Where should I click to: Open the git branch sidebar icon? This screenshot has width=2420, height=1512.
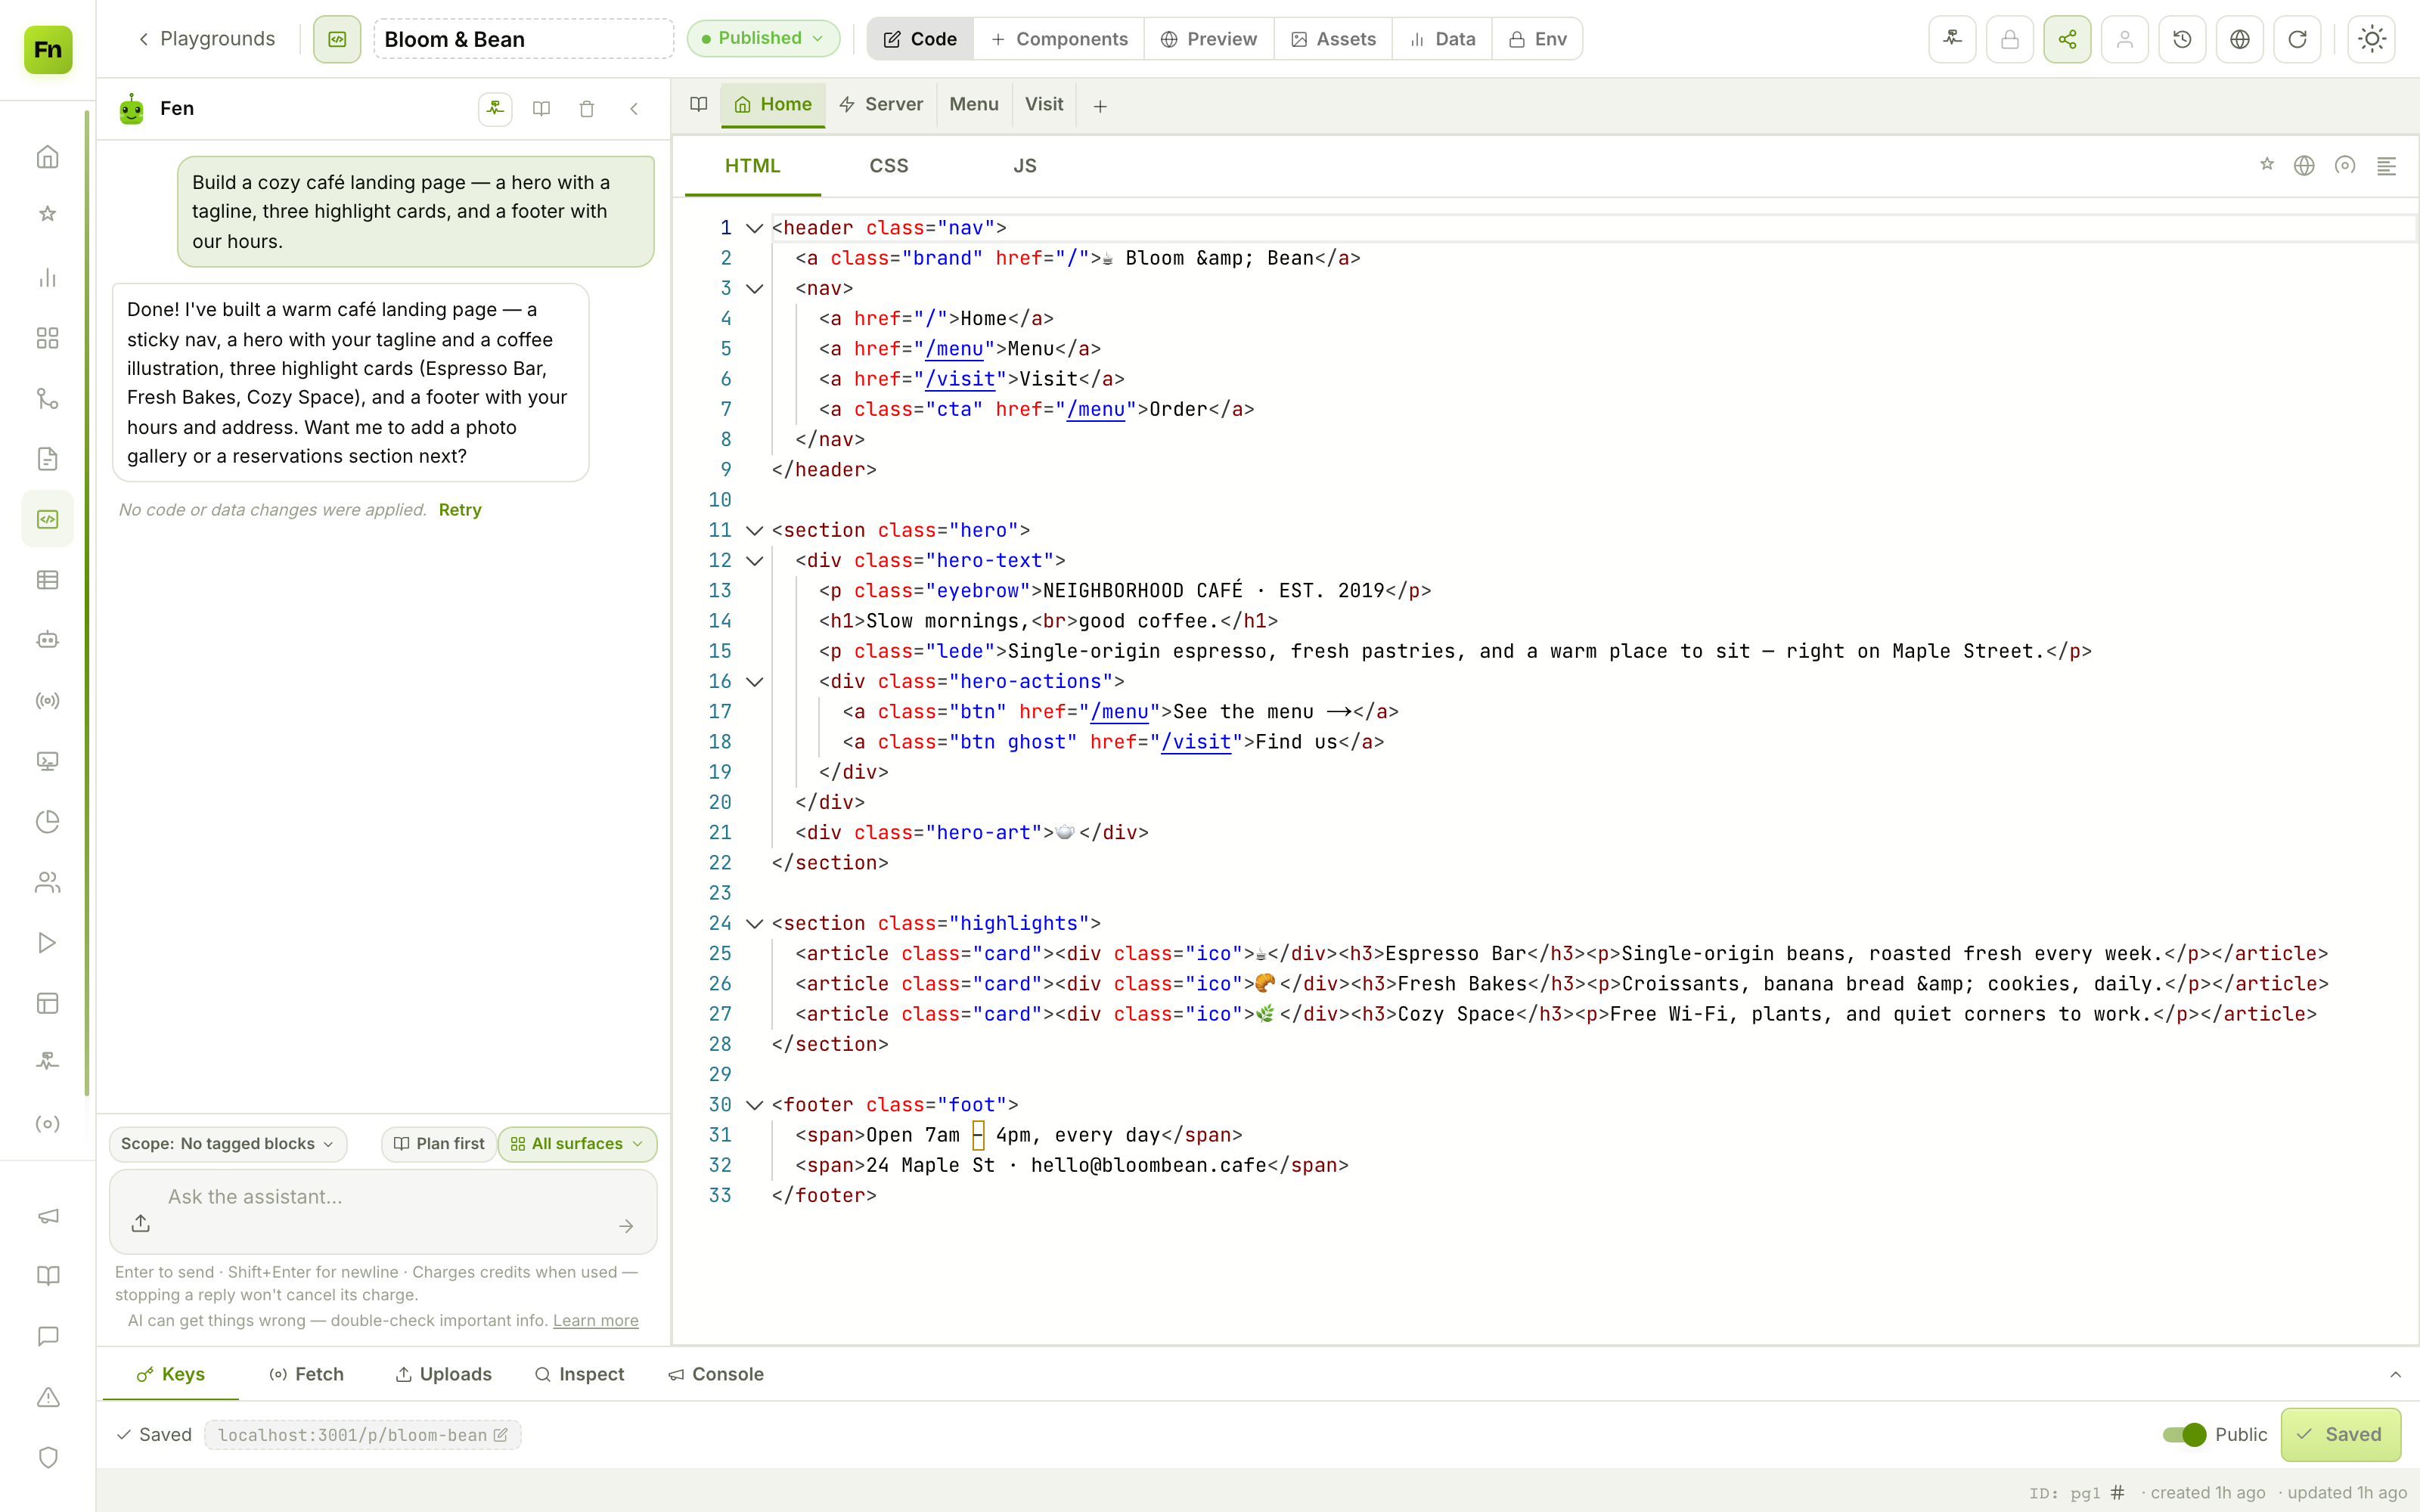pyautogui.click(x=48, y=399)
